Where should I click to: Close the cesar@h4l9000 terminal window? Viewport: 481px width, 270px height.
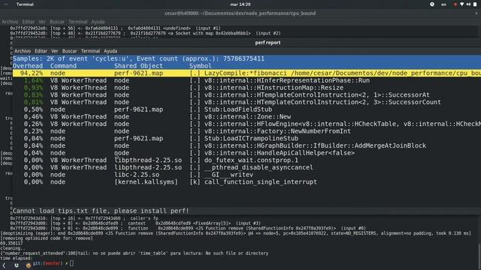pos(476,13)
